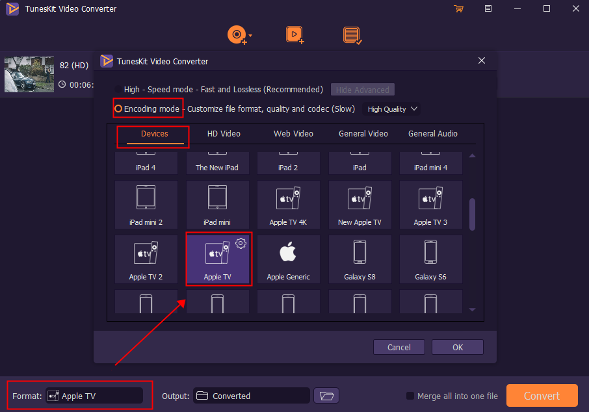Select the iPad mini device preset
The width and height of the screenshot is (589, 412).
click(217, 205)
